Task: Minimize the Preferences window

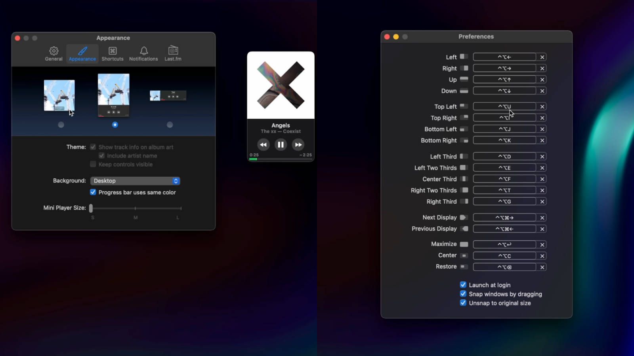Action: pyautogui.click(x=396, y=37)
